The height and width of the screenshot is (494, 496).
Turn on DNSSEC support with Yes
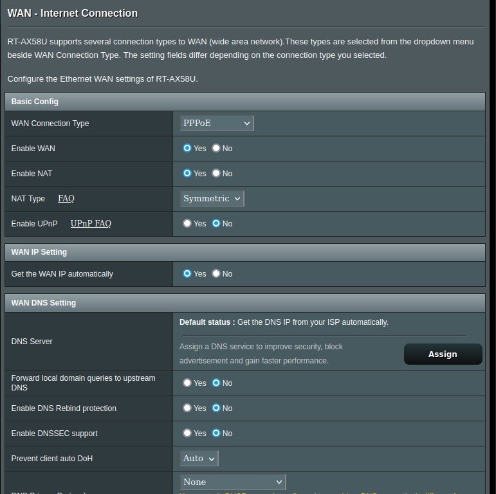tap(187, 433)
